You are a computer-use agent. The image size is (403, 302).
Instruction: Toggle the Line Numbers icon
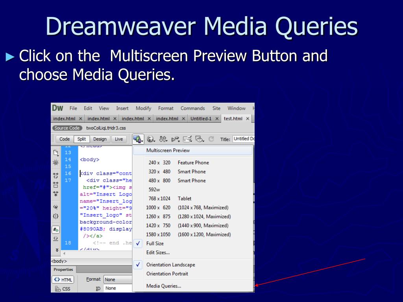[56, 229]
